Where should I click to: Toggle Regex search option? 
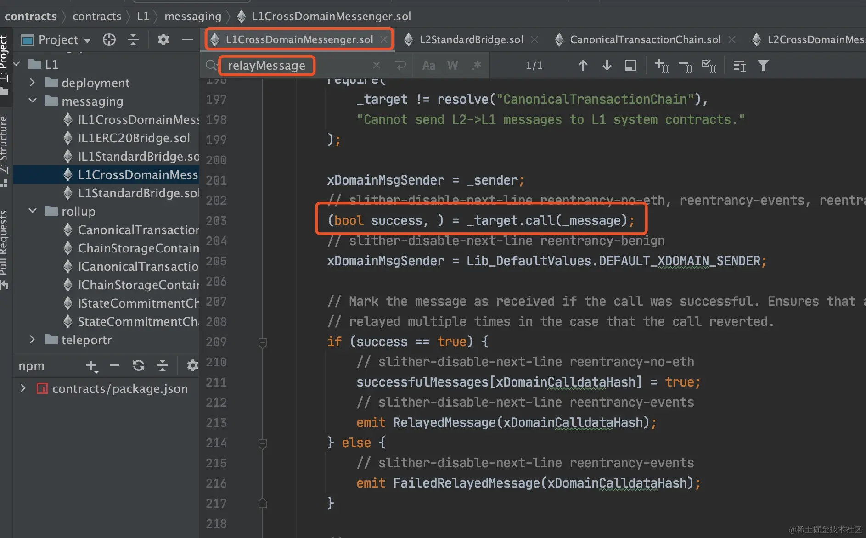[477, 66]
